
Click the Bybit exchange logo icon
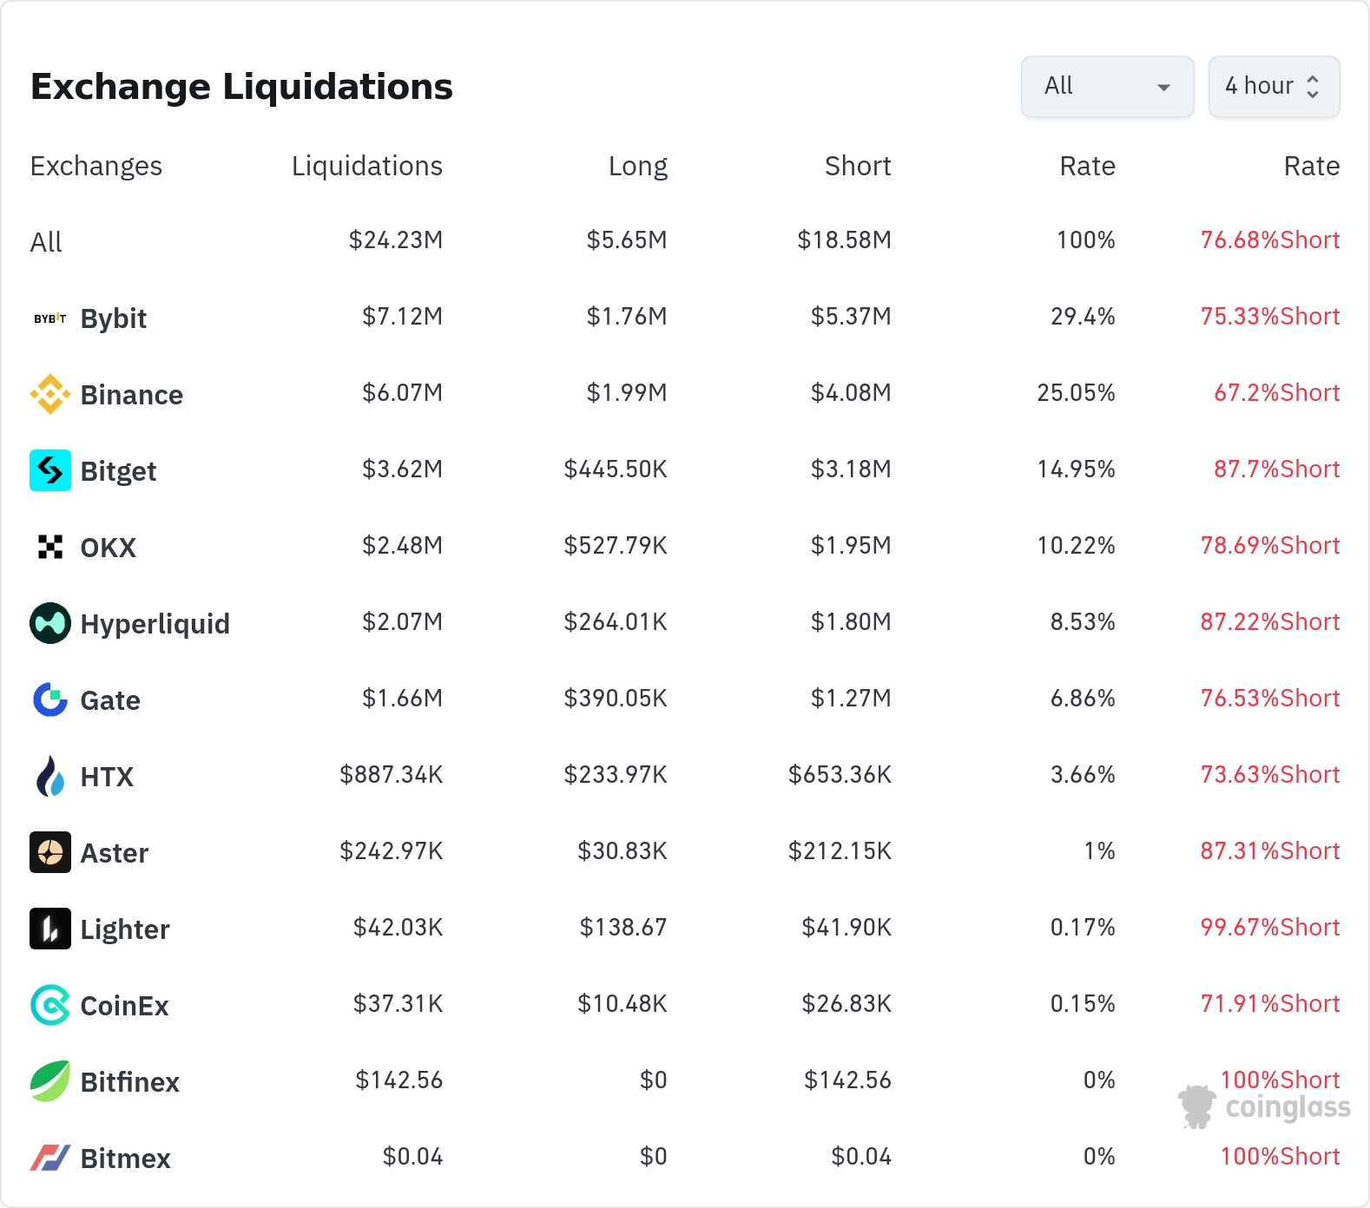pos(50,318)
